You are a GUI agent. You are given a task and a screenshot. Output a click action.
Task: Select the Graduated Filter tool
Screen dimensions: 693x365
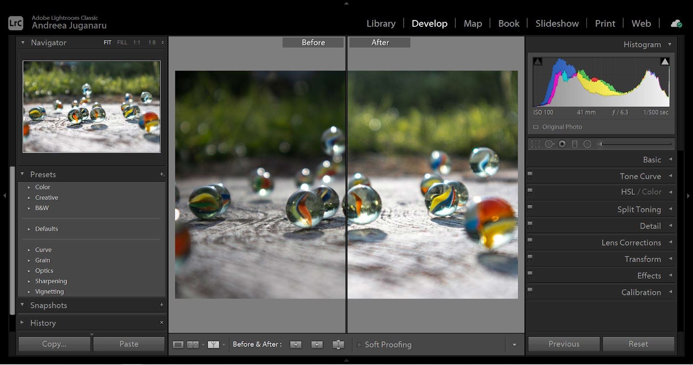point(575,144)
